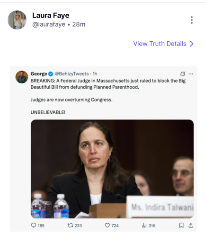Click the blue verified badge next to George

point(51,74)
